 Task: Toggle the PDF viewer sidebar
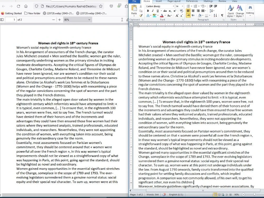click(2, 20)
